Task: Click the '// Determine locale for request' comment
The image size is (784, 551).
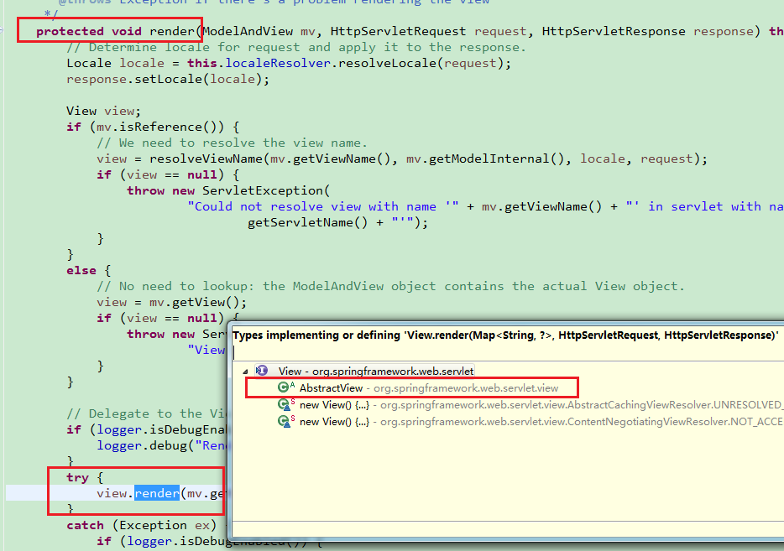Action: pos(296,48)
